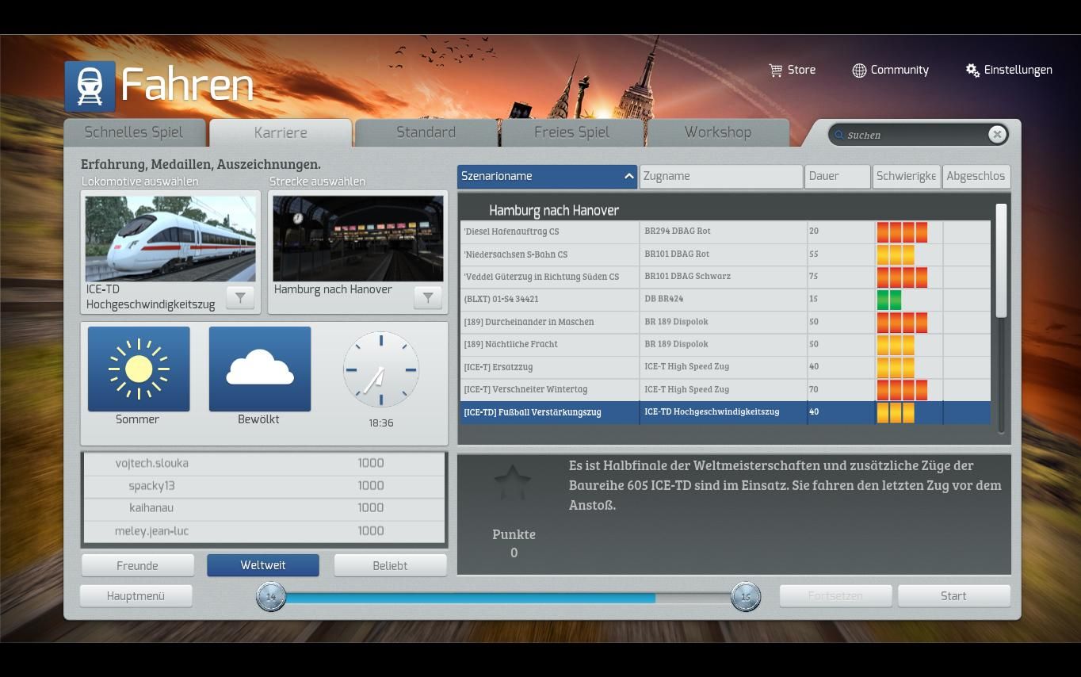Open the Freies Spiel tab

(572, 133)
